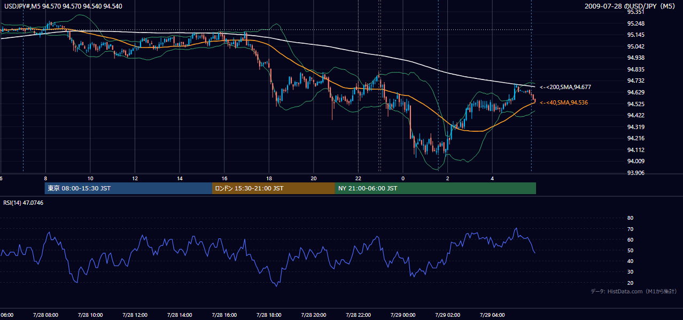The width and height of the screenshot is (683, 320).
Task: Click the 200 SMA 94.677 label
Action: point(565,87)
